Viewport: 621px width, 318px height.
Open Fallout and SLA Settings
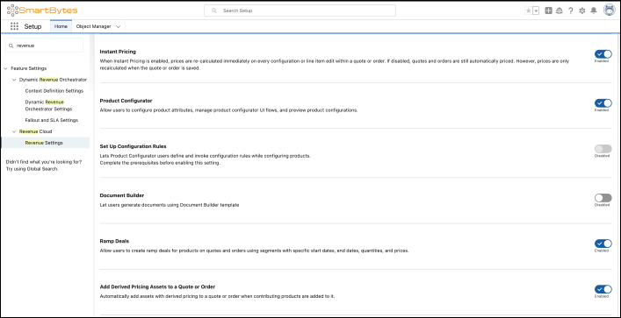(52, 120)
